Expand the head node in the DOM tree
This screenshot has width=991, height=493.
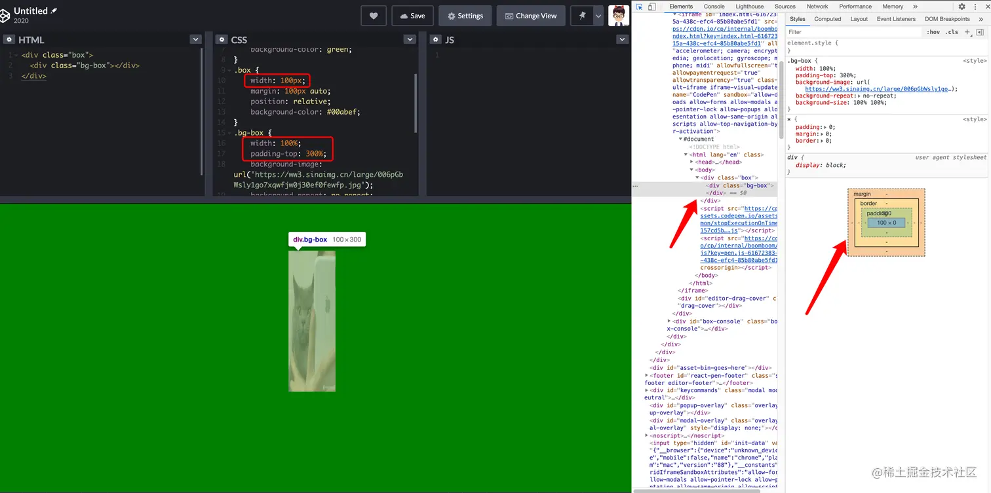coord(691,162)
